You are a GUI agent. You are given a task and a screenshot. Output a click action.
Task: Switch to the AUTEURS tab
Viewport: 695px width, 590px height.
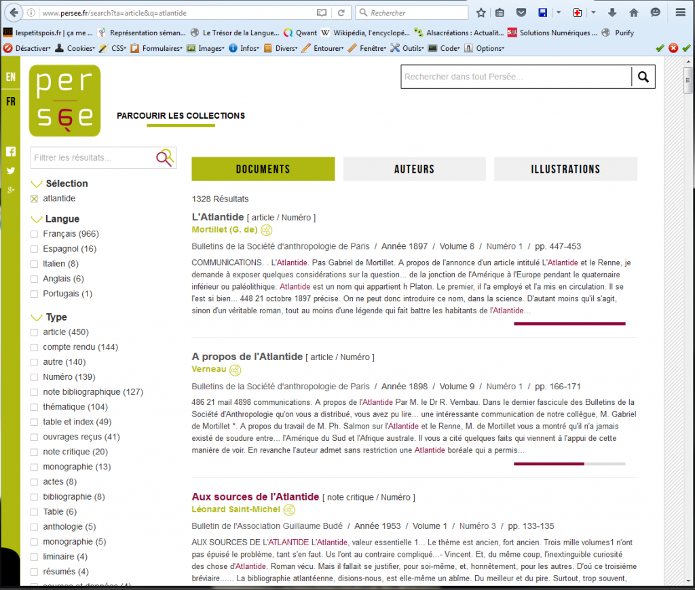(x=414, y=168)
